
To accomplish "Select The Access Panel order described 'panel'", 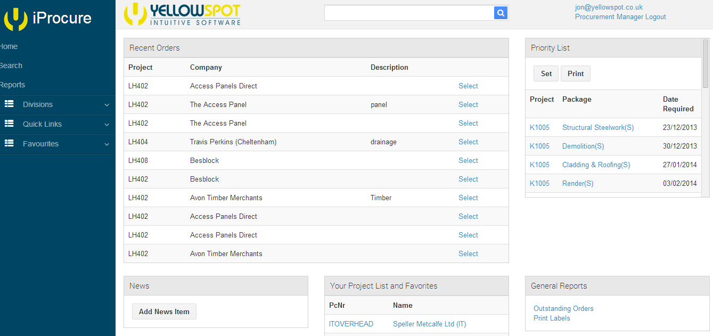I will pyautogui.click(x=468, y=104).
